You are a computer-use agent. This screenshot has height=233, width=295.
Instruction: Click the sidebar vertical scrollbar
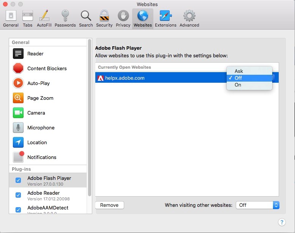tap(90, 114)
